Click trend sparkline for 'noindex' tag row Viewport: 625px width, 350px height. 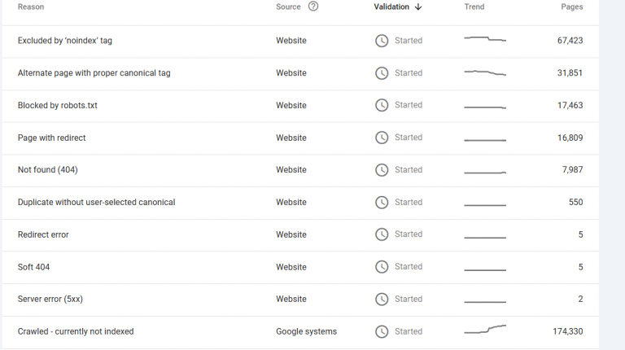tap(485, 39)
